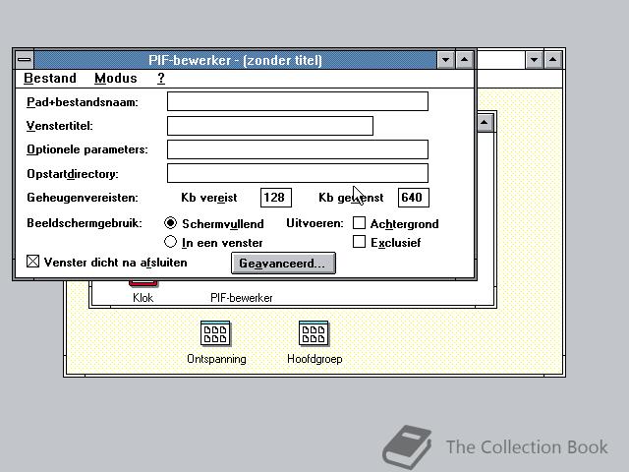Viewport: 629px width, 472px height.
Task: Select the Schermvullend radio button
Action: pyautogui.click(x=170, y=223)
